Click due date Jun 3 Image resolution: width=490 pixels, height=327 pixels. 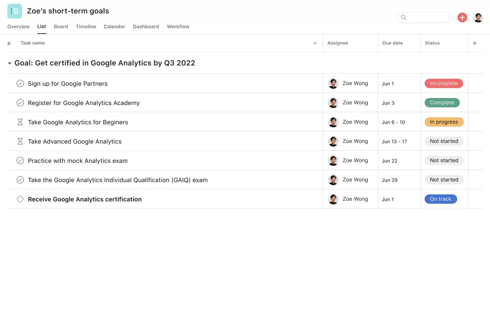tap(388, 103)
